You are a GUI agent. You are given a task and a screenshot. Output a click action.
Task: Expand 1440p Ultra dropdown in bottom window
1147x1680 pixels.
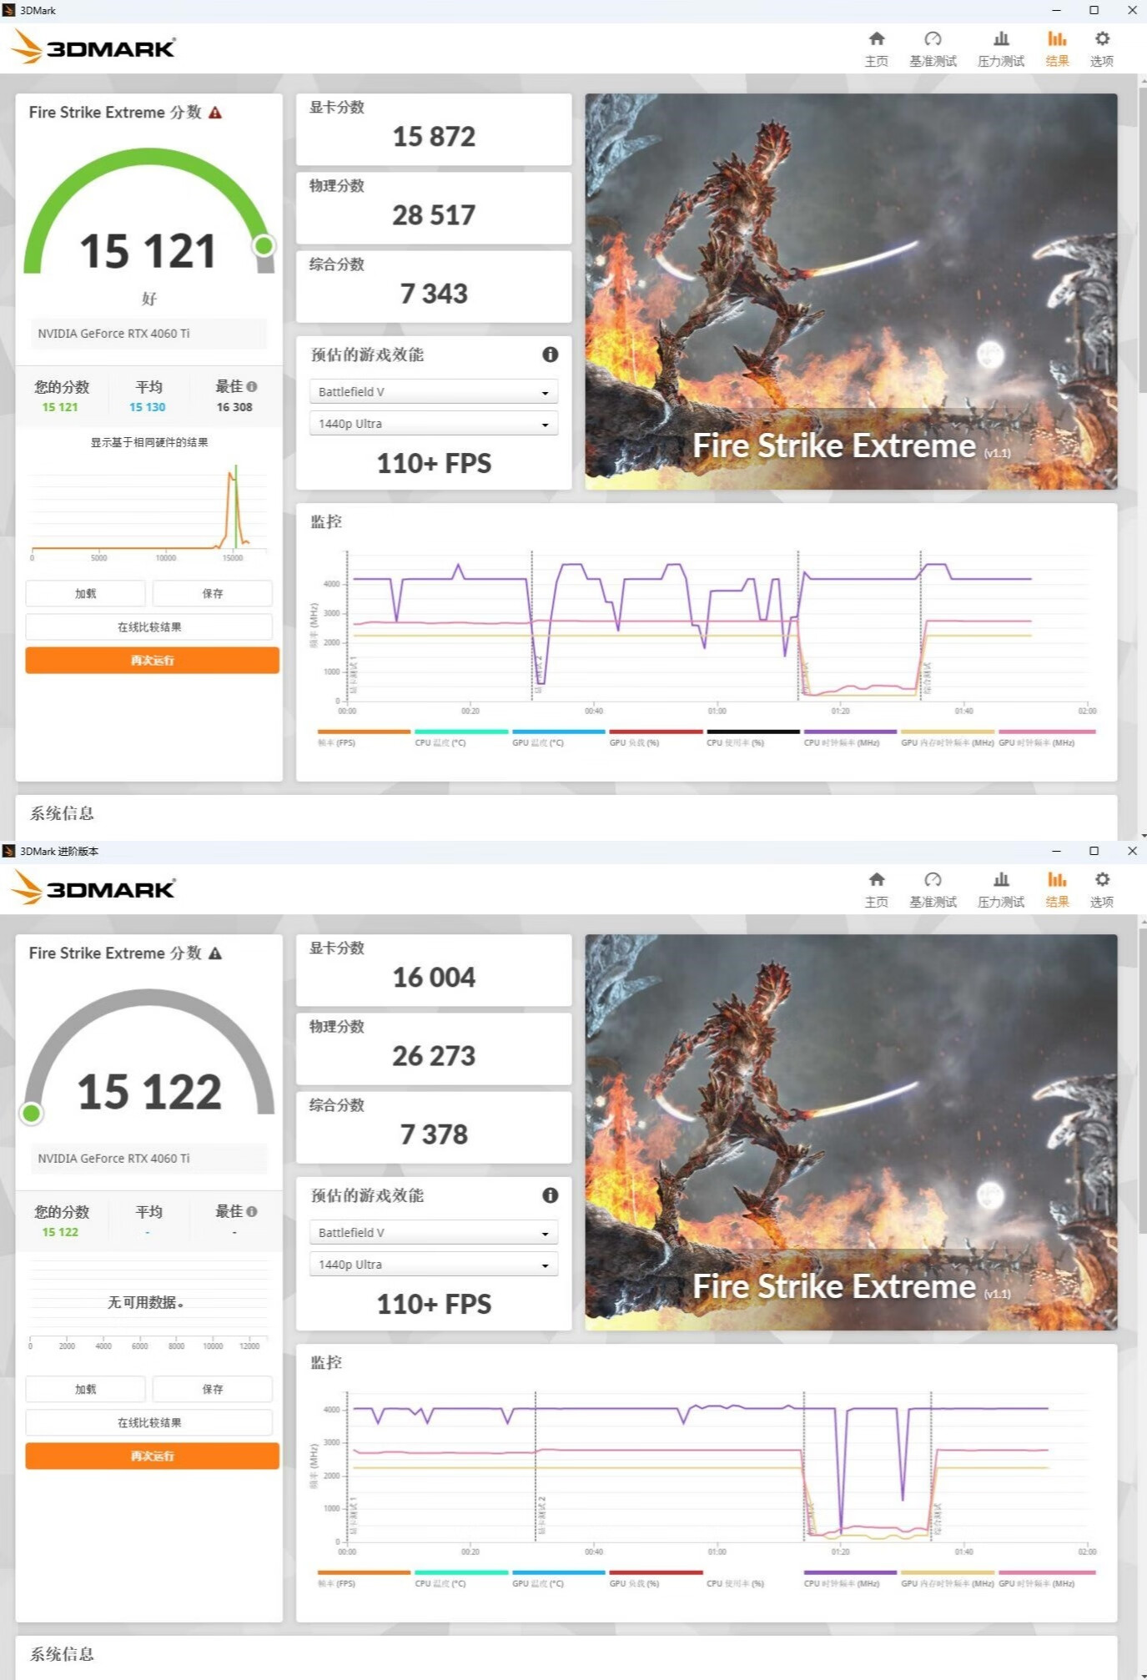[434, 1265]
